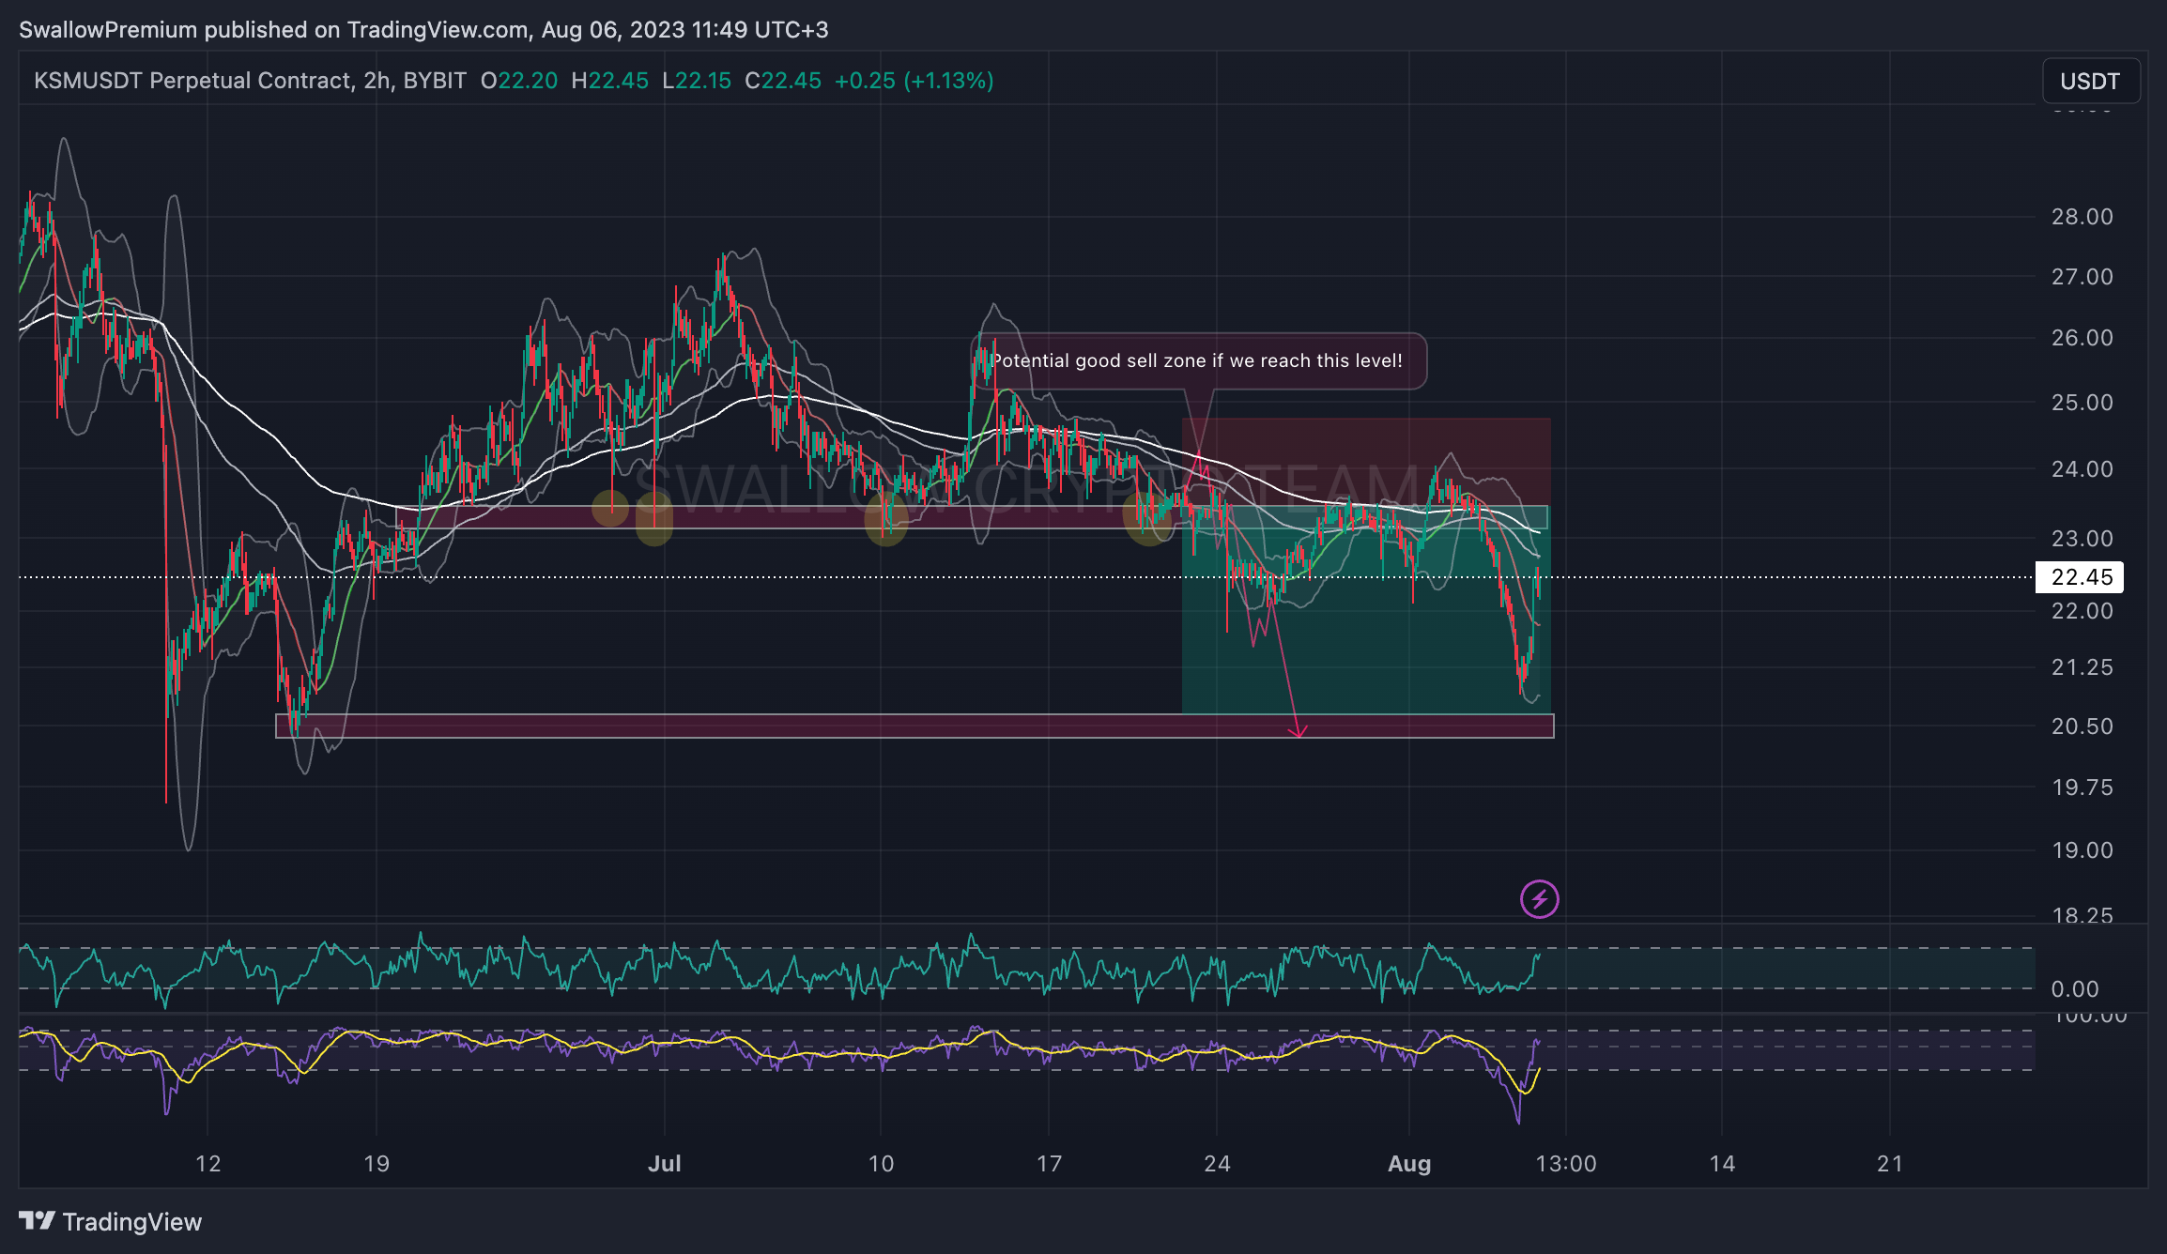Click the TradingView logo at the bottom
This screenshot has height=1254, width=2167.
(111, 1221)
